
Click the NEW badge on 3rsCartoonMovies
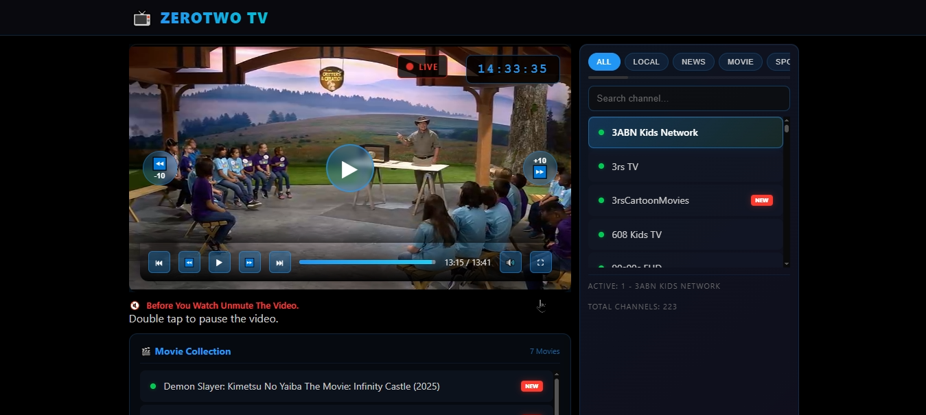coord(762,200)
